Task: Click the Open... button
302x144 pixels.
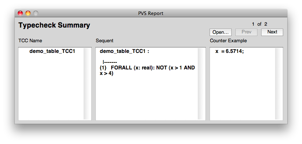Action: point(221,32)
